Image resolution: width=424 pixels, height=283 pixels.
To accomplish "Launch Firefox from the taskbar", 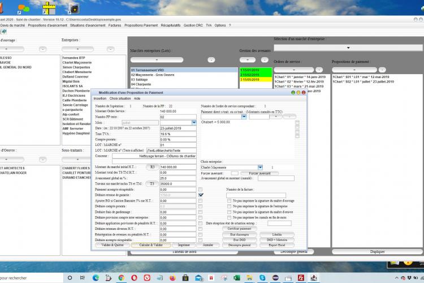I will (x=172, y=278).
